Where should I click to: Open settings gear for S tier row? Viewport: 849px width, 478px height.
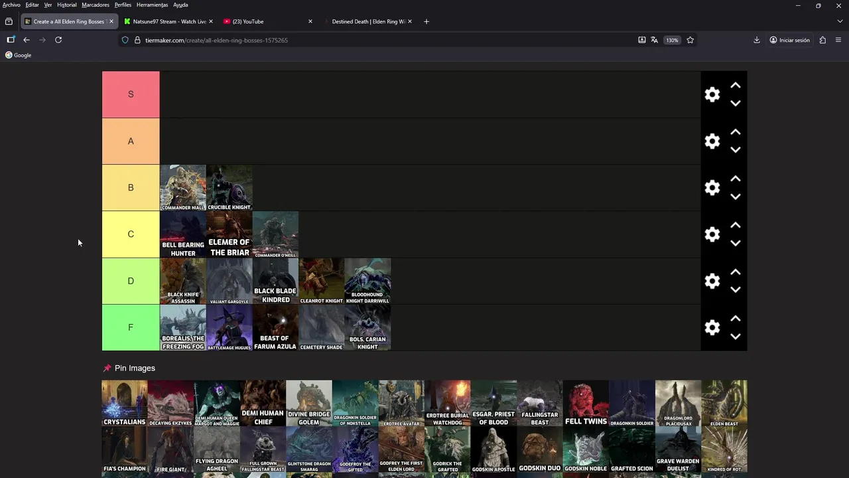coord(712,94)
